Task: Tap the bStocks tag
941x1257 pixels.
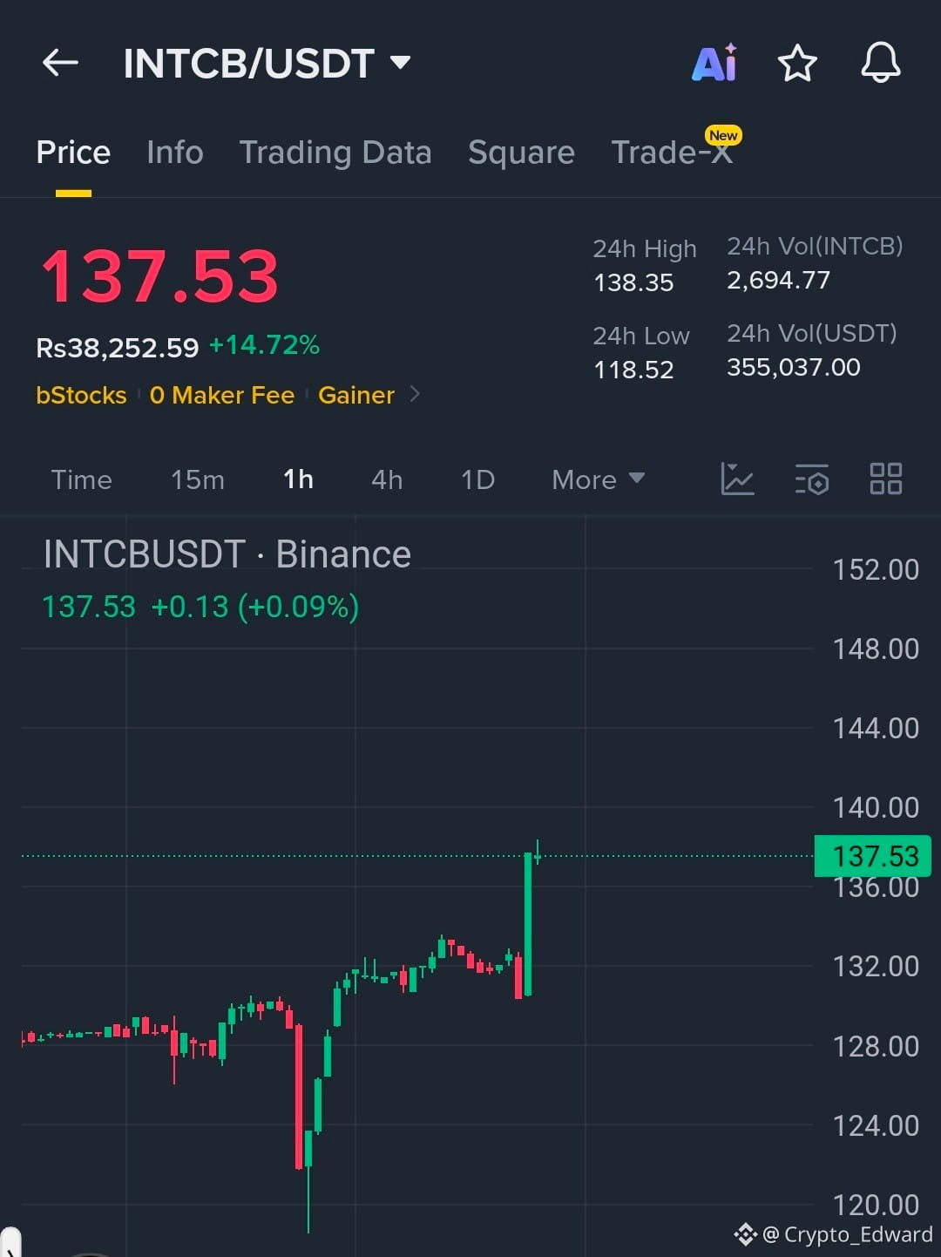Action: tap(81, 395)
